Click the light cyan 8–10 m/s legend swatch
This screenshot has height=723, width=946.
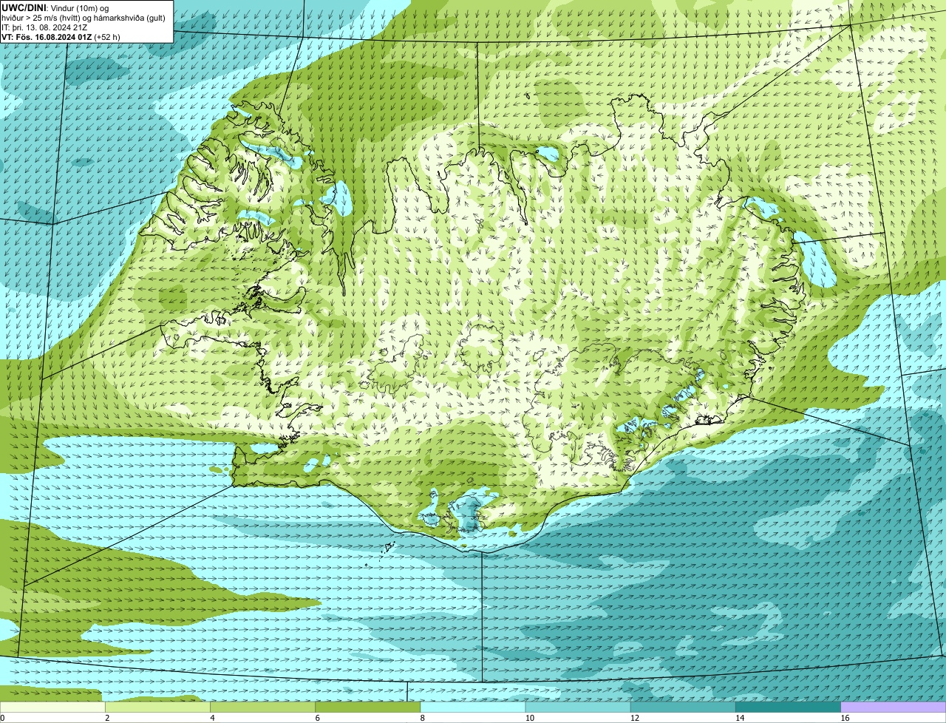pos(473,707)
